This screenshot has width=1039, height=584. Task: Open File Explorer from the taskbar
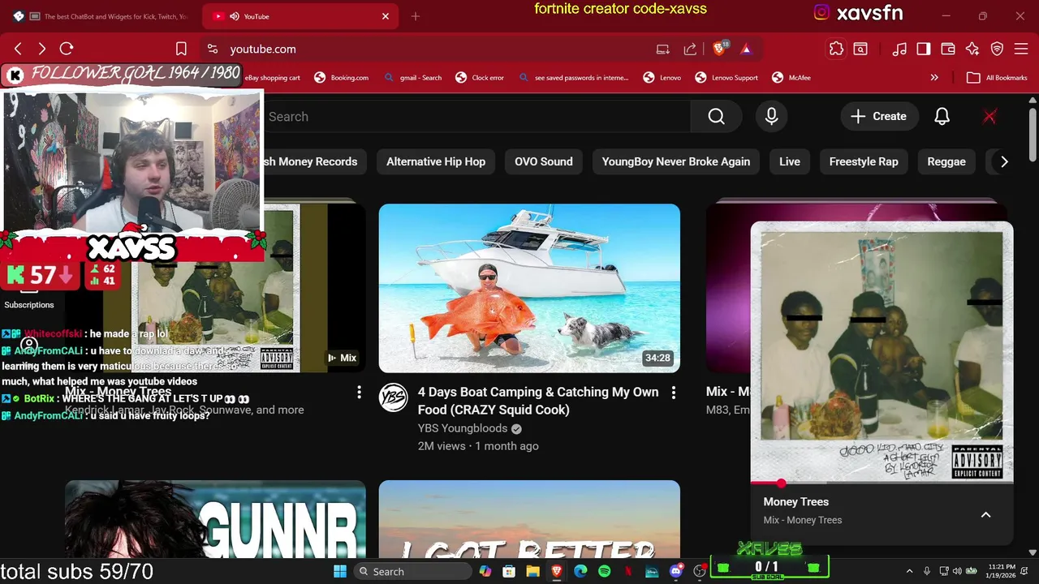[x=532, y=571]
